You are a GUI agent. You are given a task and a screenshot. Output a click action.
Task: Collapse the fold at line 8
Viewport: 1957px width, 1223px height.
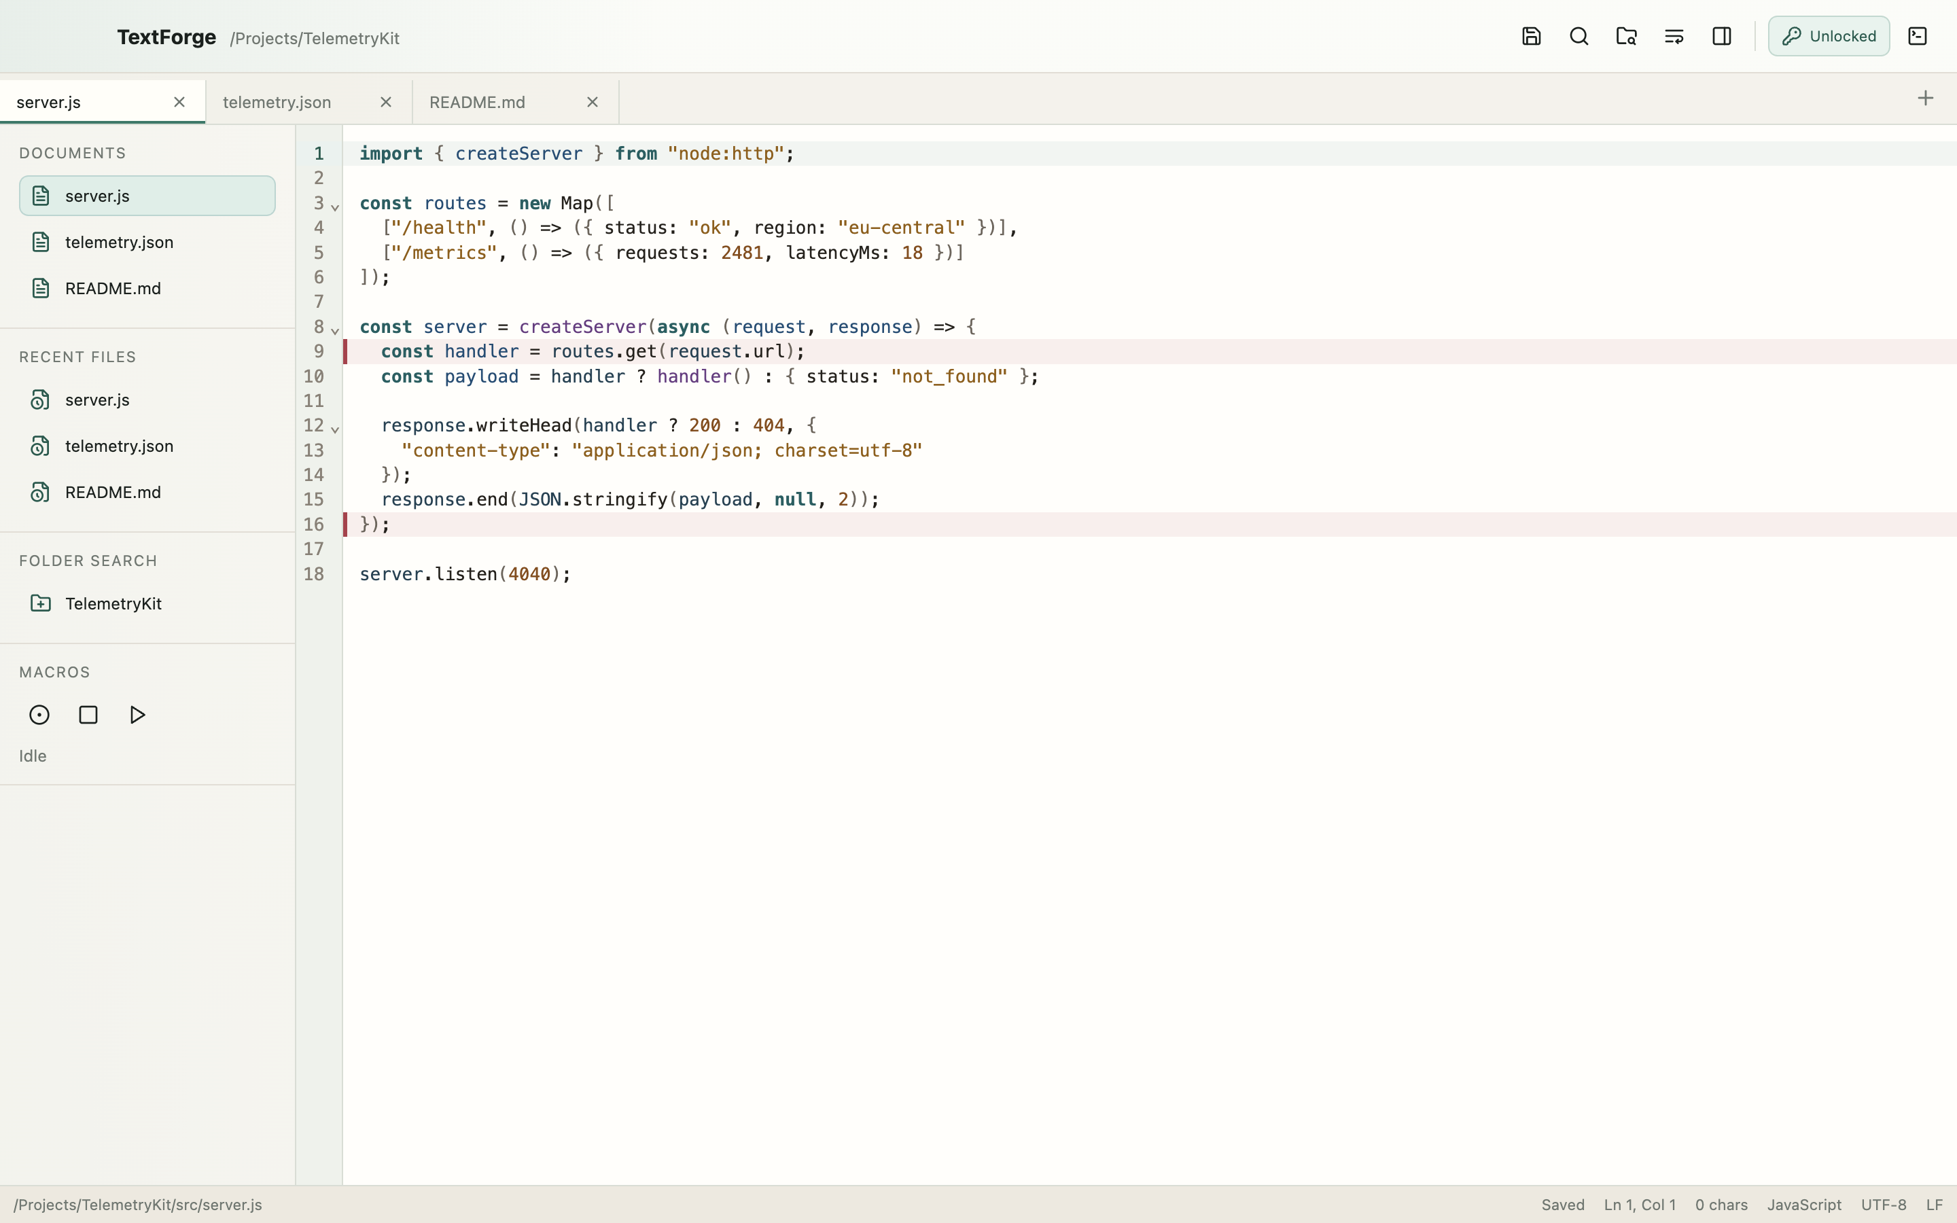coord(335,331)
